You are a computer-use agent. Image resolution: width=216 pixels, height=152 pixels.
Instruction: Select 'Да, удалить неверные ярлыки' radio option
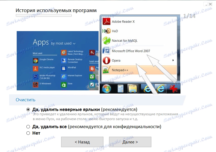pyautogui.click(x=28, y=109)
